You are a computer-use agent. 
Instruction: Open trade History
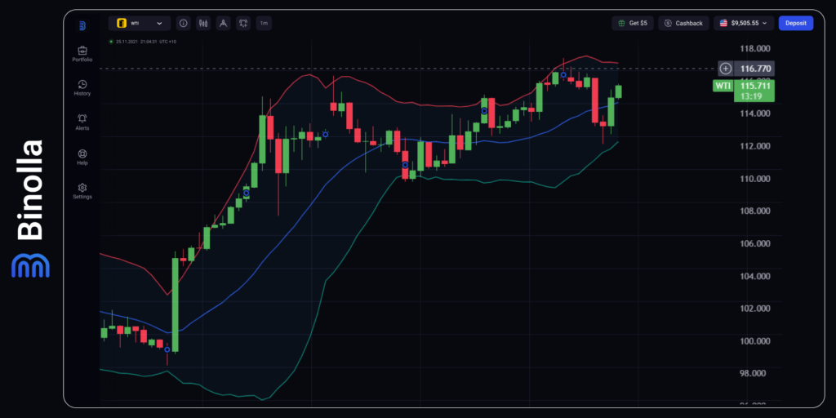(82, 88)
